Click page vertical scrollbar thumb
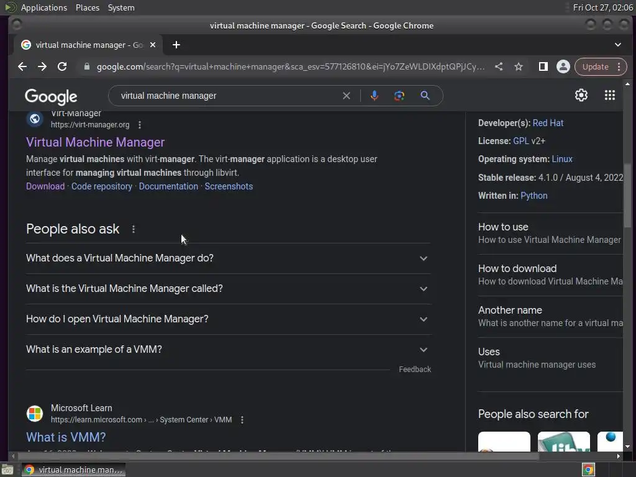 click(x=627, y=196)
